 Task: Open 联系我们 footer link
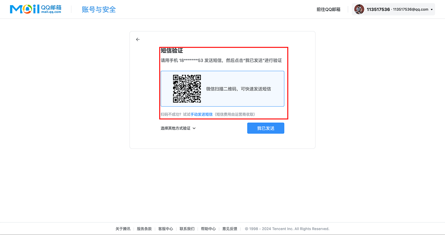pos(187,229)
